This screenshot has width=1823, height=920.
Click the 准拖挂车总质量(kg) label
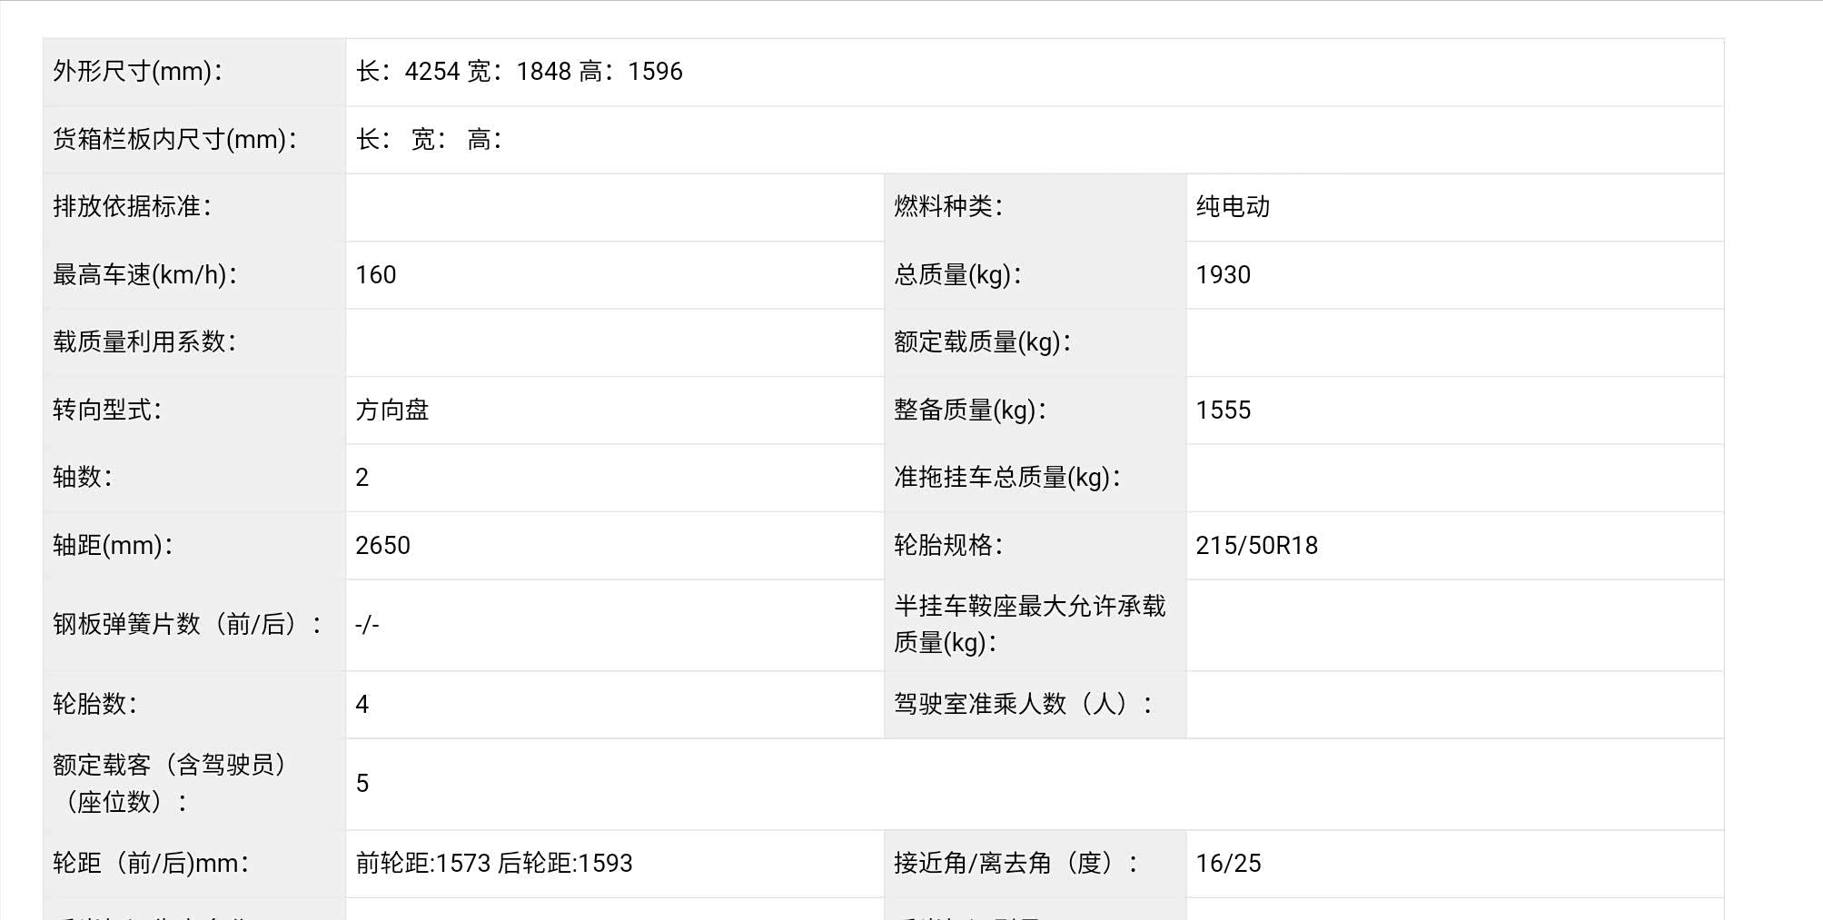[x=1007, y=478]
